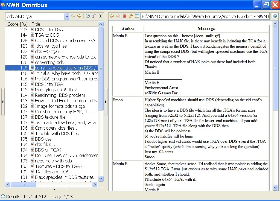Open search settings gears icon

94,16
